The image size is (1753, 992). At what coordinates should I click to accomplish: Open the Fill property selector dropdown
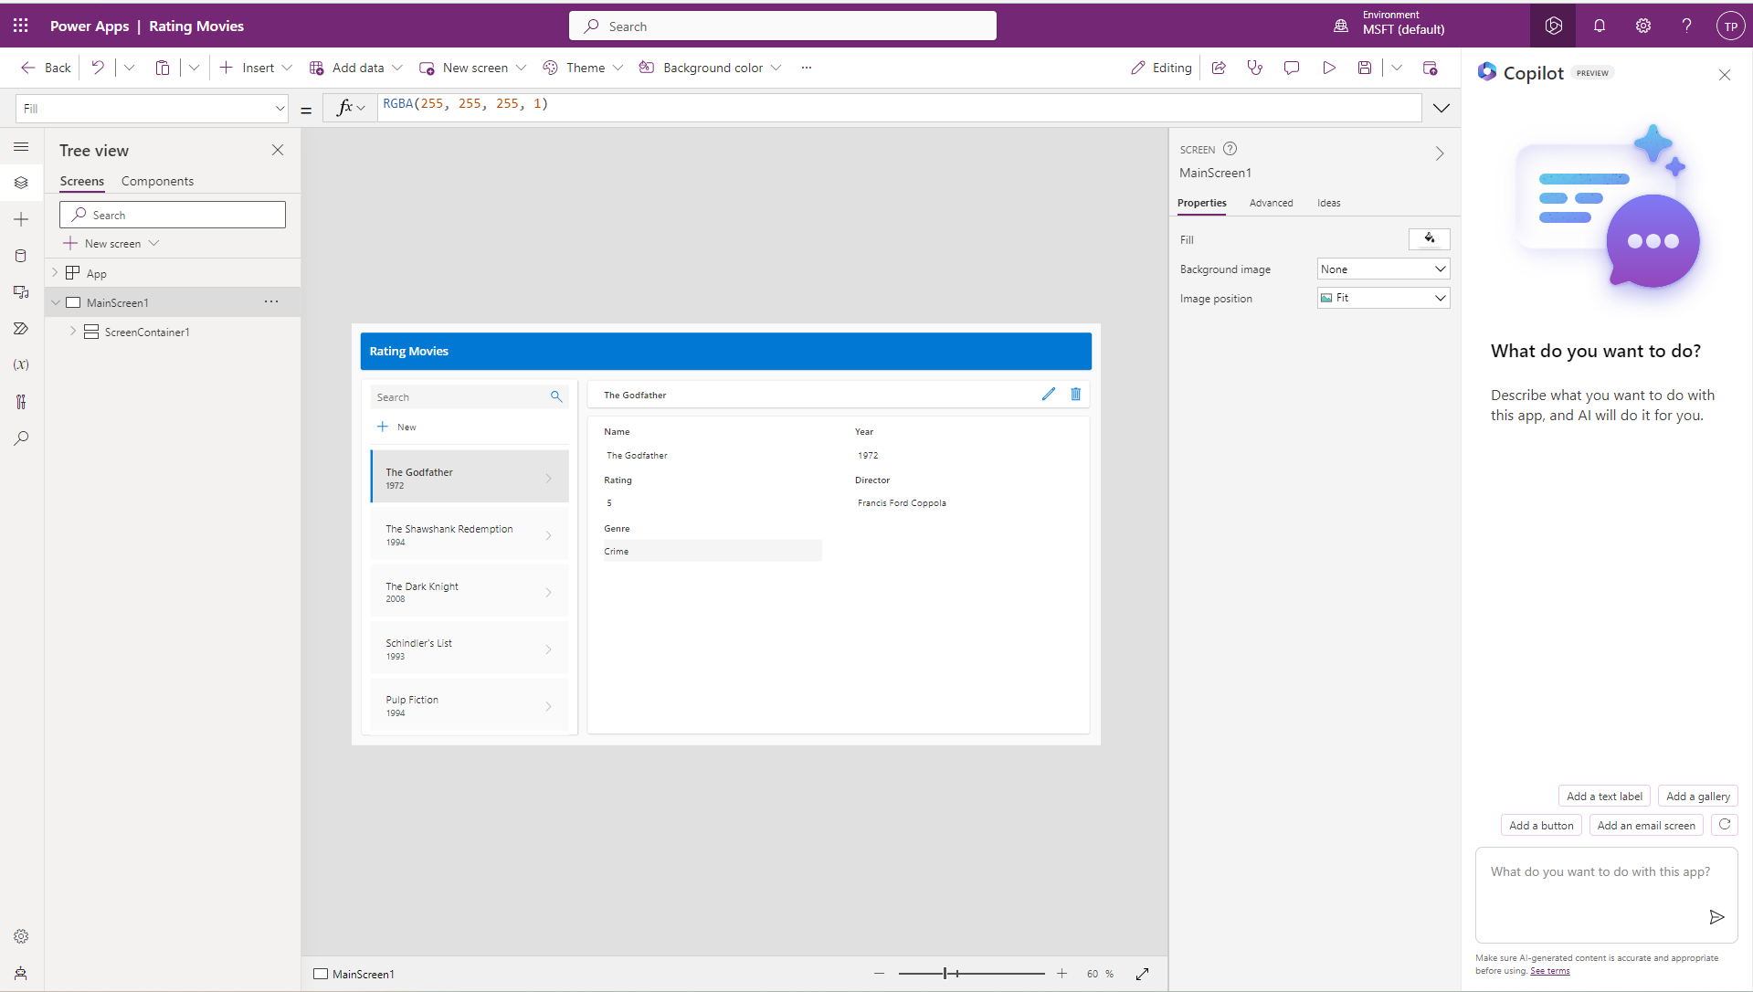152,109
